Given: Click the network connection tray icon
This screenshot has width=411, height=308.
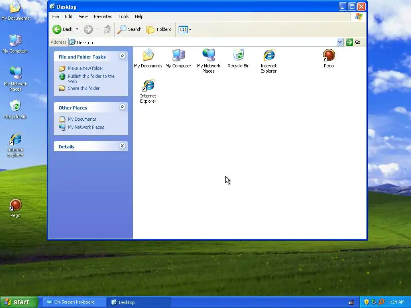Looking at the screenshot, I should coord(374,302).
